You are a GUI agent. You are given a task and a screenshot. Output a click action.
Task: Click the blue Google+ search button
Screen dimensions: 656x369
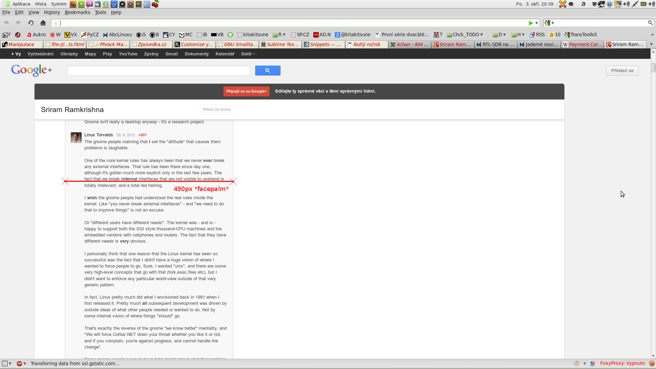[x=268, y=71]
